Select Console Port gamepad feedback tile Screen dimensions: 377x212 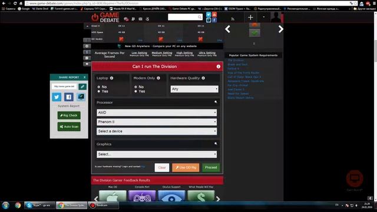pyautogui.click(x=142, y=196)
